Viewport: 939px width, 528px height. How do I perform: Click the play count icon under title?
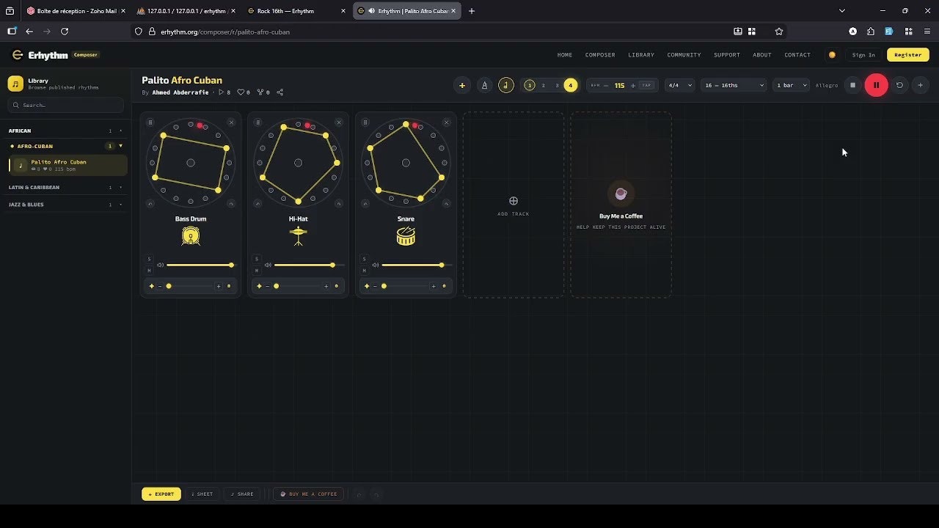click(222, 92)
